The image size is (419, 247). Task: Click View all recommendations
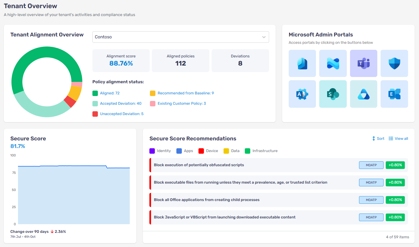pos(398,138)
